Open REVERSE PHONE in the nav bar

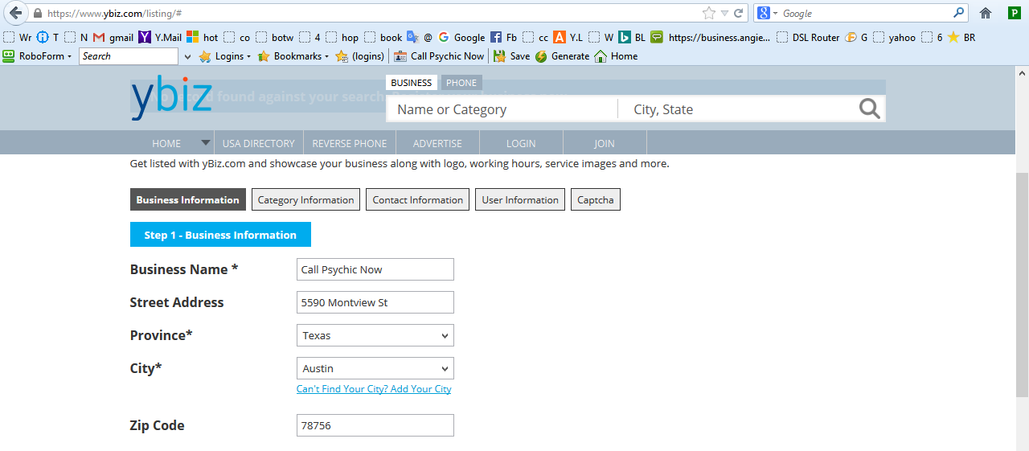349,143
